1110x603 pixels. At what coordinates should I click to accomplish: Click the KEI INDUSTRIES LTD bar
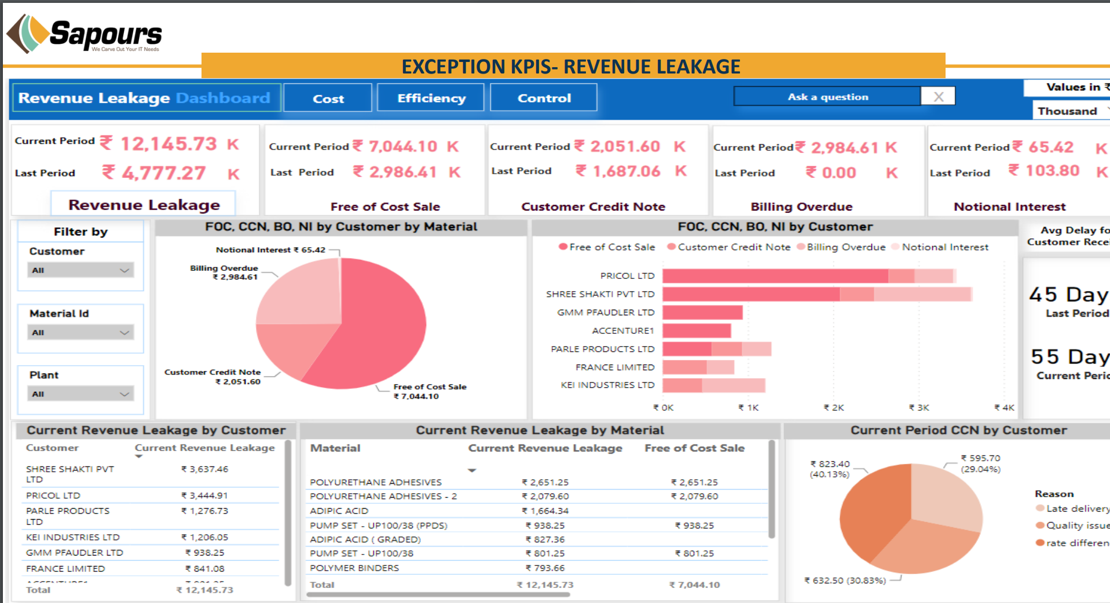tap(714, 385)
